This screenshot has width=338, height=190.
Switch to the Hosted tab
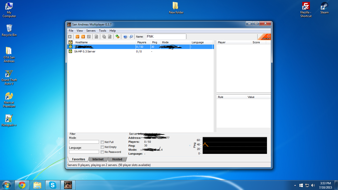117,159
